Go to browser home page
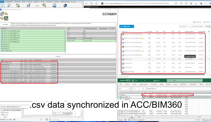211x122 pixels. coord(96,4)
